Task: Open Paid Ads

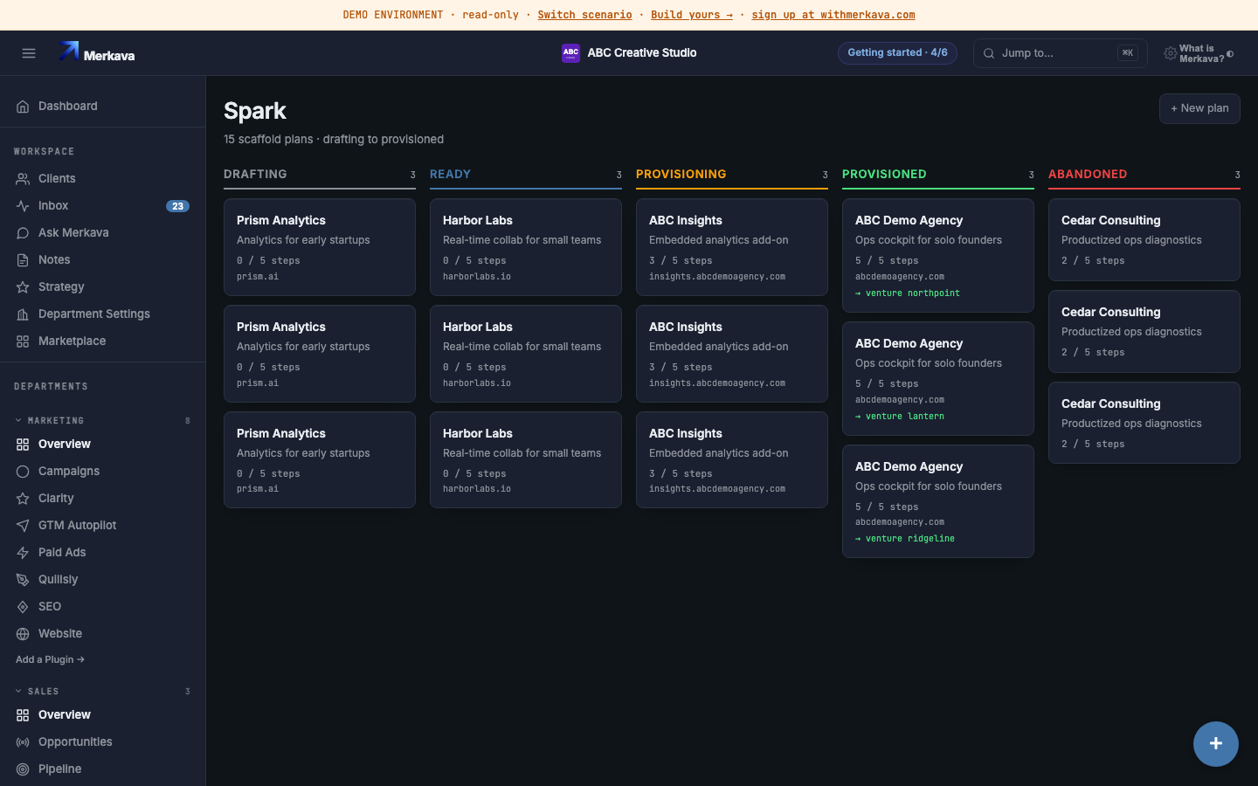Action: click(x=102, y=553)
